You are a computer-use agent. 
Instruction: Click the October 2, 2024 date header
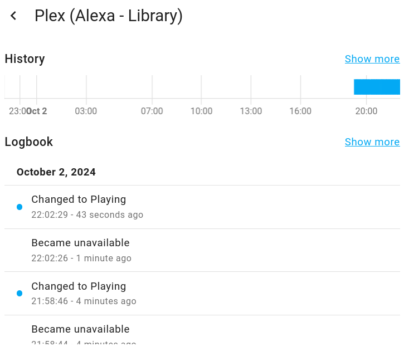coord(56,172)
